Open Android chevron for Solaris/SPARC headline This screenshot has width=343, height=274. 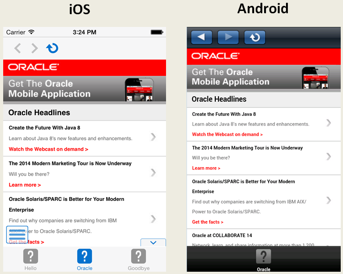point(328,200)
